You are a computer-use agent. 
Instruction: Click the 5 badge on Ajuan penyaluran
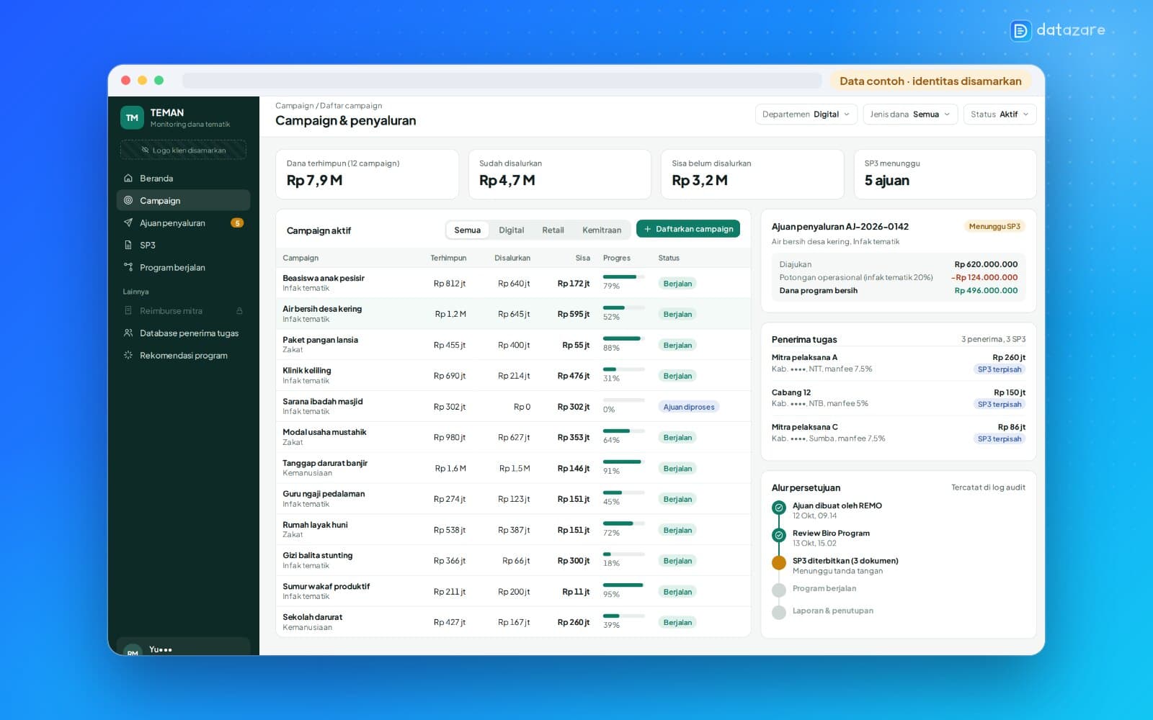tap(237, 222)
